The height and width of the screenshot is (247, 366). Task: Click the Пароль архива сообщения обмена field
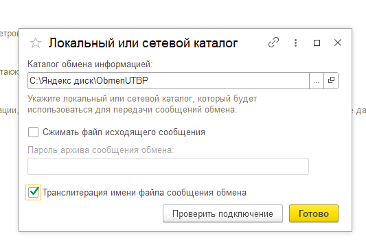tap(168, 166)
